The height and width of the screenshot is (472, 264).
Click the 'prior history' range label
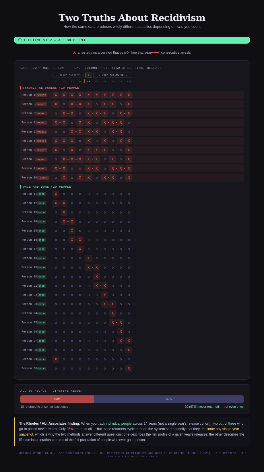coord(68,75)
